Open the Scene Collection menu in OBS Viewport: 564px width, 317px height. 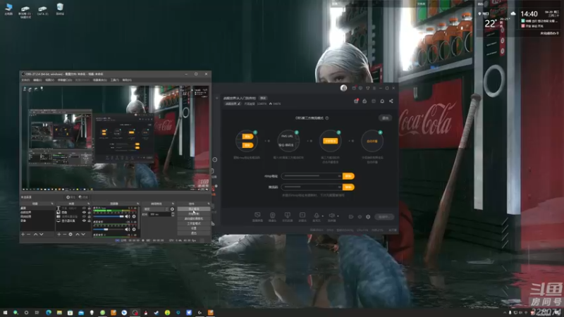point(100,80)
